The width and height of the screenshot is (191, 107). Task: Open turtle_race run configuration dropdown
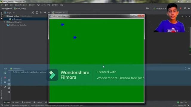(160, 9)
